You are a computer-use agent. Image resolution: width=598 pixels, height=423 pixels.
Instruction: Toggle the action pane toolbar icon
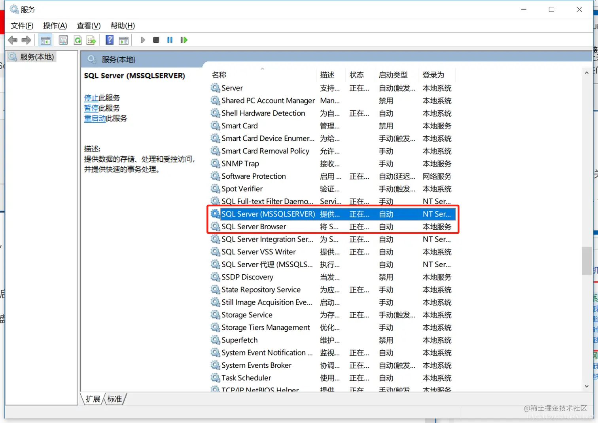click(x=124, y=40)
